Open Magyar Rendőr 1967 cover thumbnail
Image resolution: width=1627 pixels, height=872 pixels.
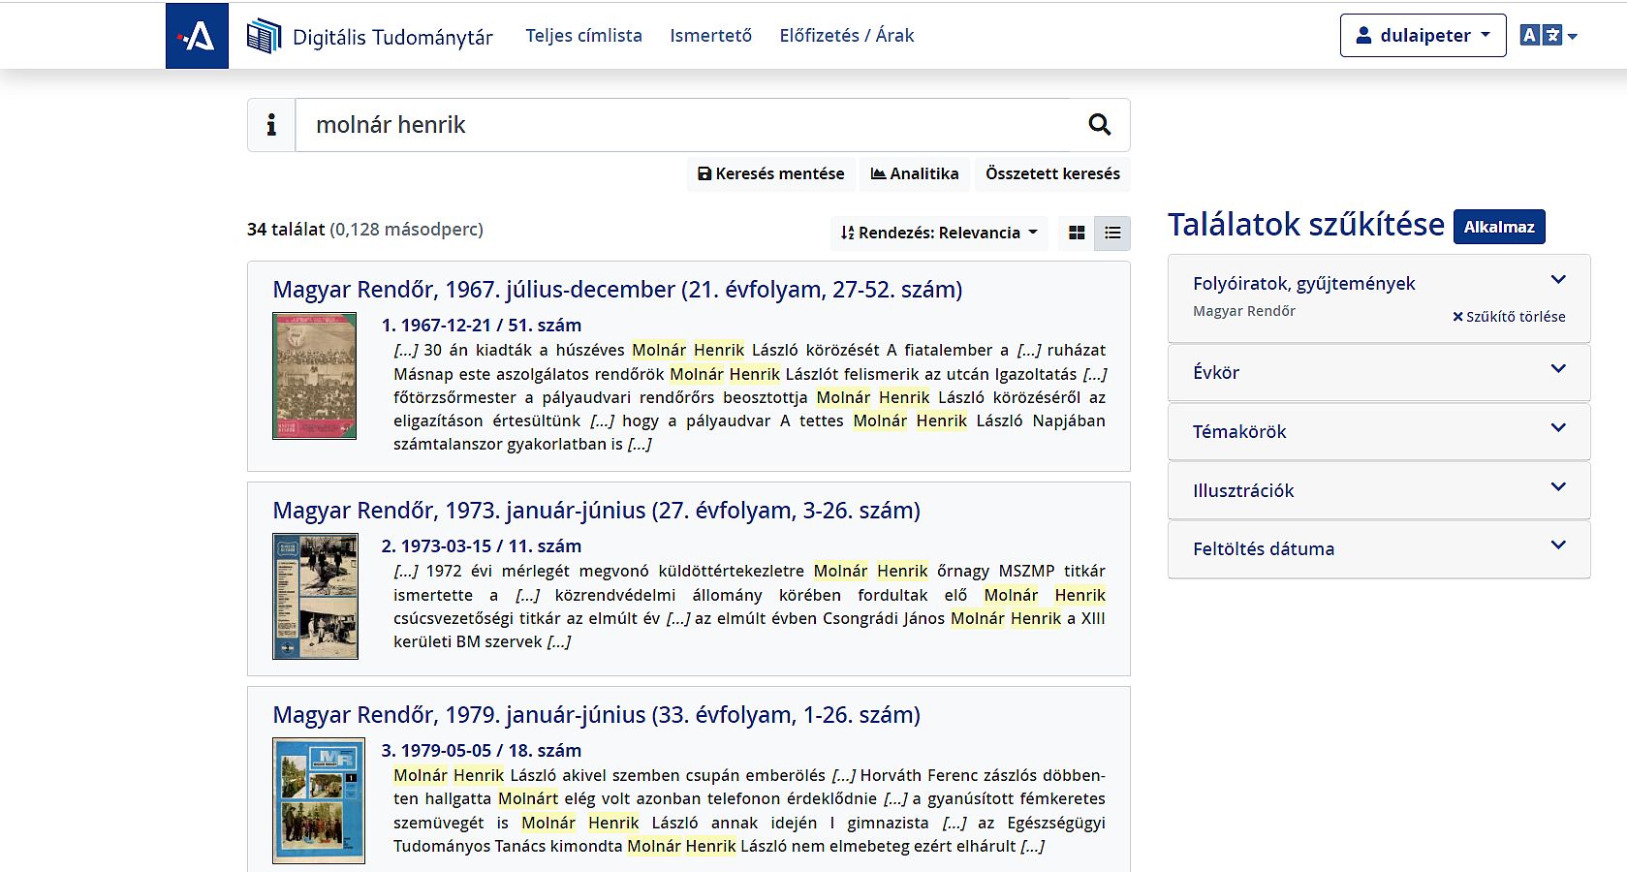tap(314, 376)
